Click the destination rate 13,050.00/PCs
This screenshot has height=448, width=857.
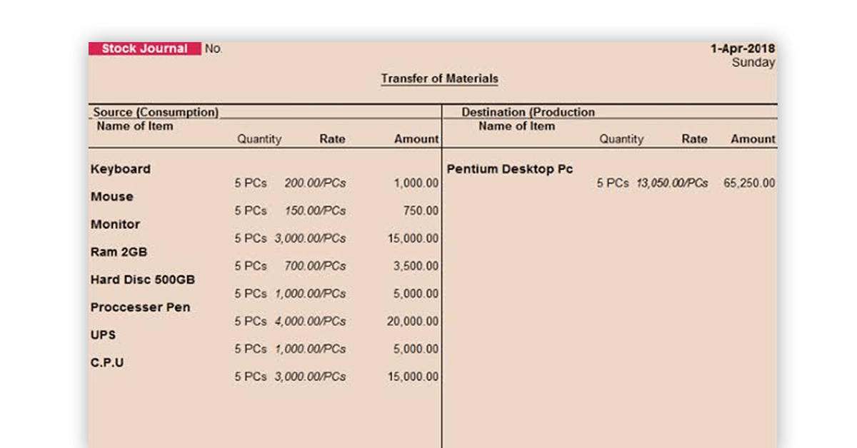(x=672, y=183)
